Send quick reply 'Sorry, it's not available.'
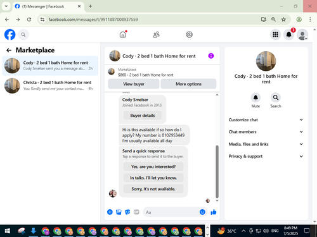317x237 pixels. click(153, 189)
